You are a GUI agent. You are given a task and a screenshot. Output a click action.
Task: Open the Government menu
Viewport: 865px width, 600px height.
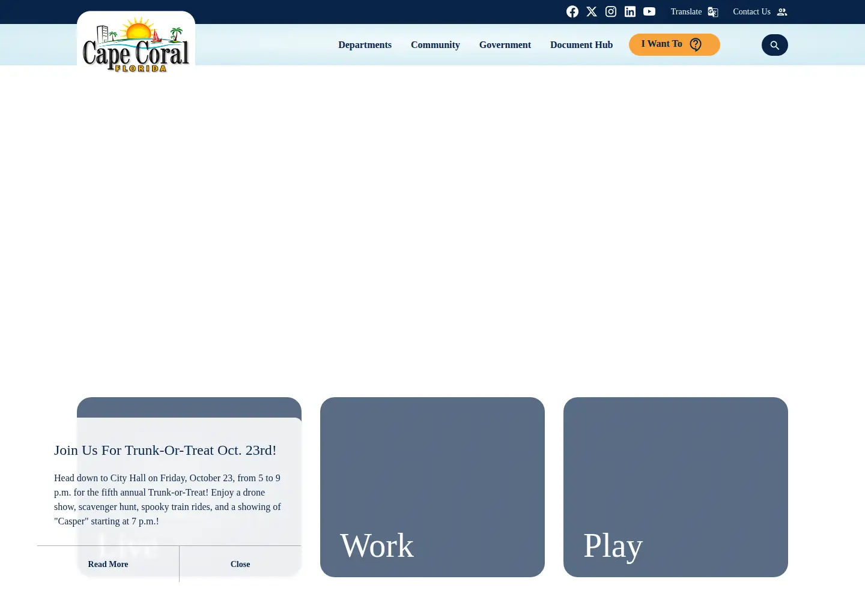pos(505,45)
